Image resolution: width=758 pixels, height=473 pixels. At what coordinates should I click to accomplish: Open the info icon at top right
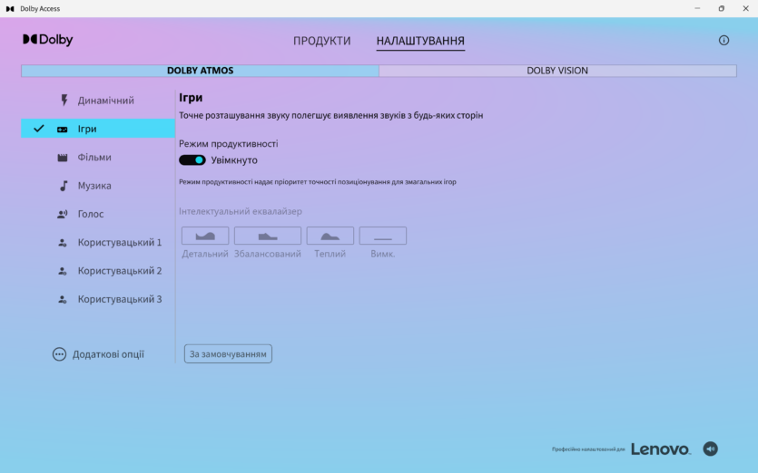pos(724,41)
